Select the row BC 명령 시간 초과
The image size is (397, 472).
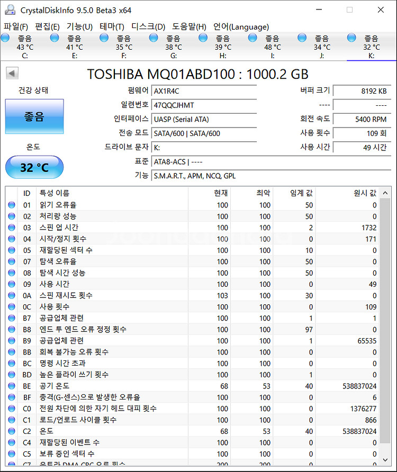(x=193, y=364)
